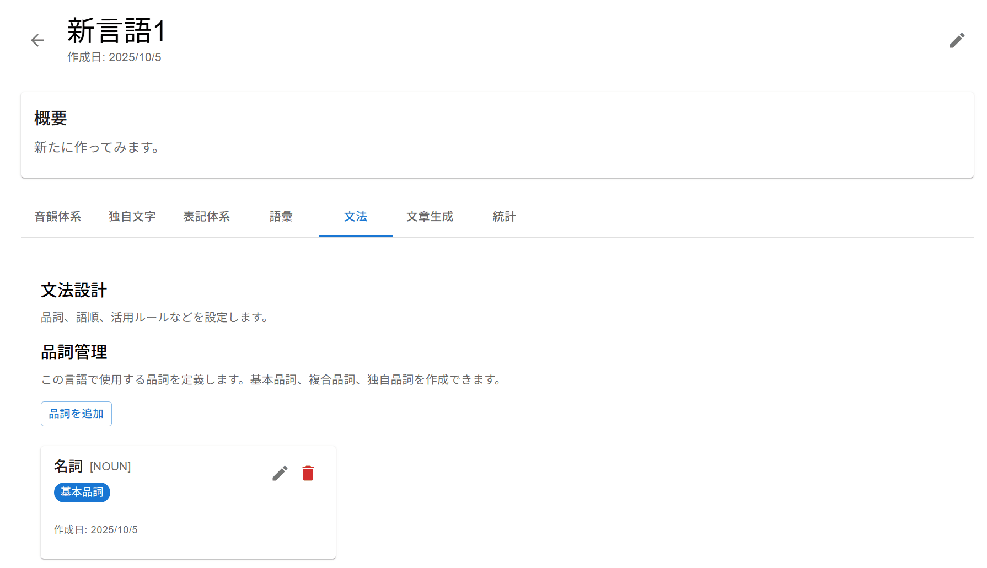Click the pencil icon to edit 新言語1
987x568 pixels.
click(x=957, y=40)
